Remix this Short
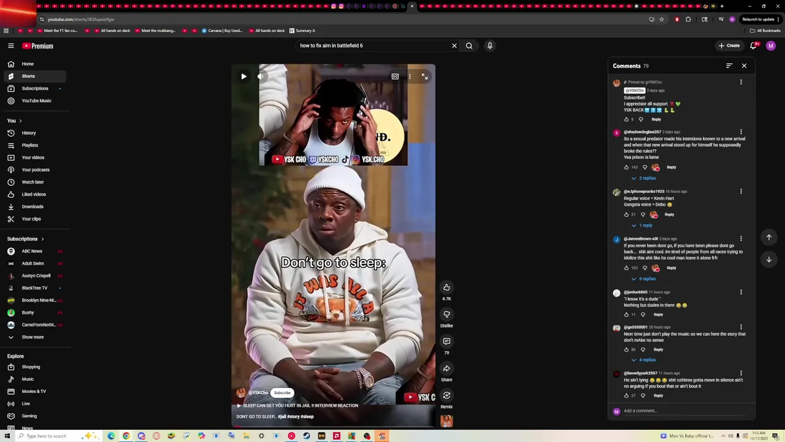This screenshot has width=785, height=442. (446, 395)
